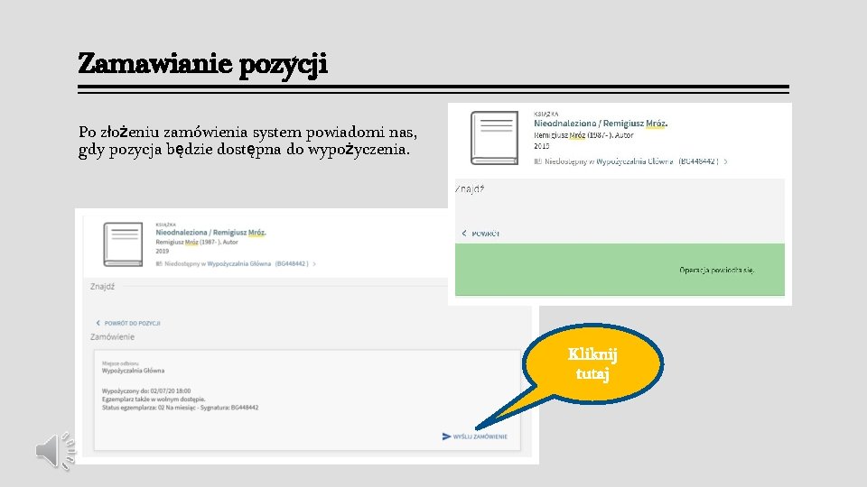Click location icon before Niedostępny in confirmation panel
Image resolution: width=867 pixels, height=487 pixels.
[x=537, y=161]
